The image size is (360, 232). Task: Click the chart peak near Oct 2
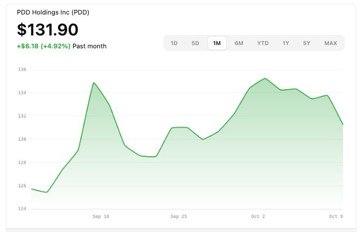265,78
